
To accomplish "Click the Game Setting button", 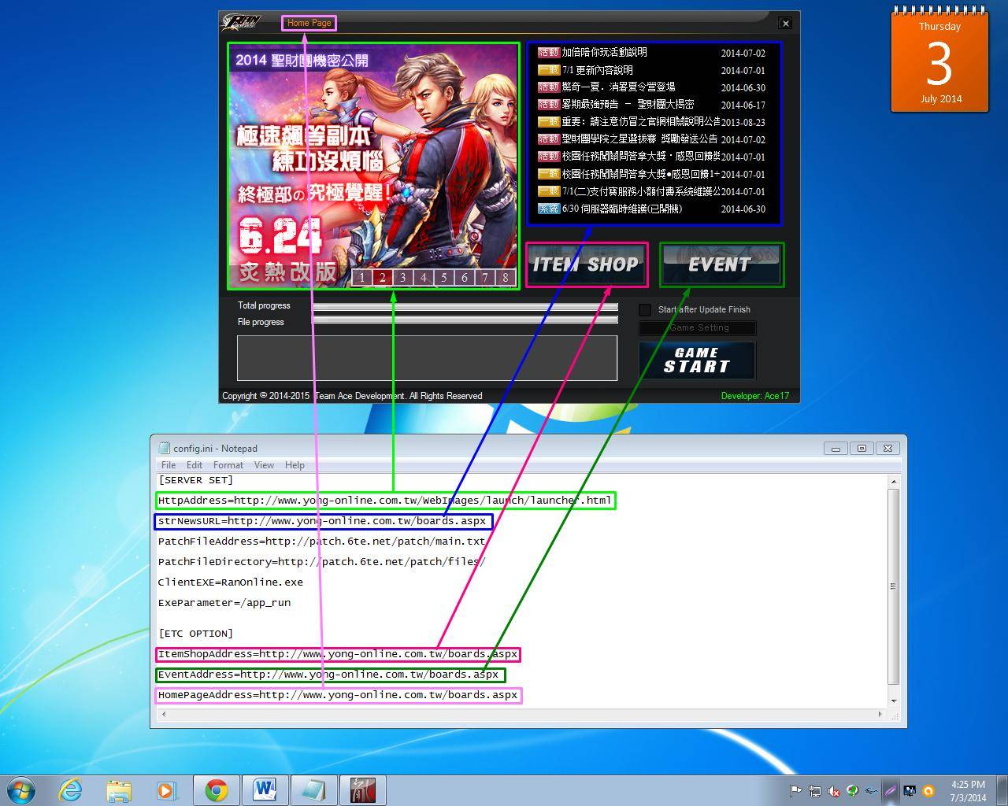I will (697, 328).
